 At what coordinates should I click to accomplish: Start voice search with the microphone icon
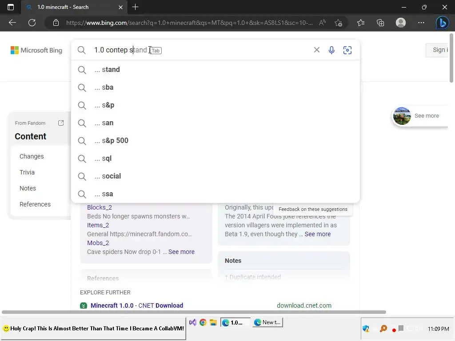[x=331, y=50]
